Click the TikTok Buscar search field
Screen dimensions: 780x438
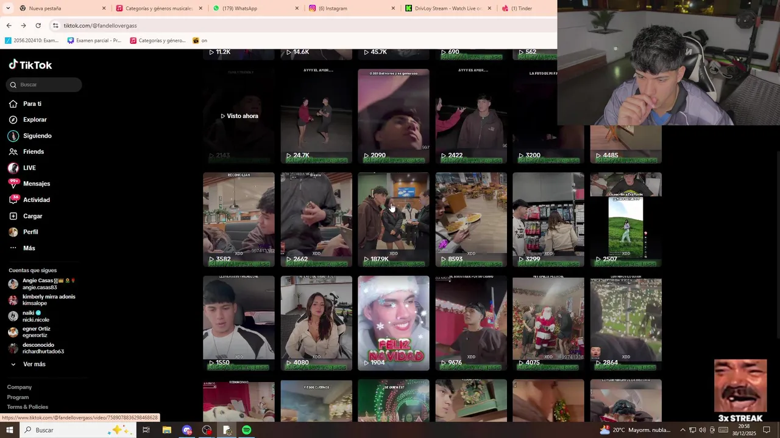click(45, 85)
